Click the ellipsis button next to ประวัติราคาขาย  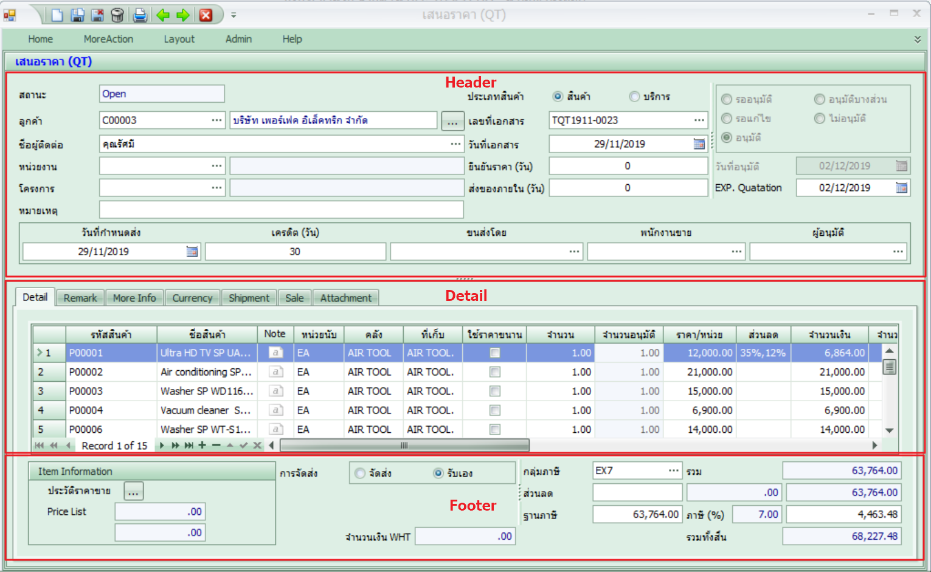pyautogui.click(x=134, y=491)
